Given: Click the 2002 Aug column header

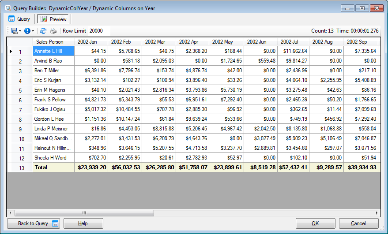Looking at the screenshot, I should (326, 42).
